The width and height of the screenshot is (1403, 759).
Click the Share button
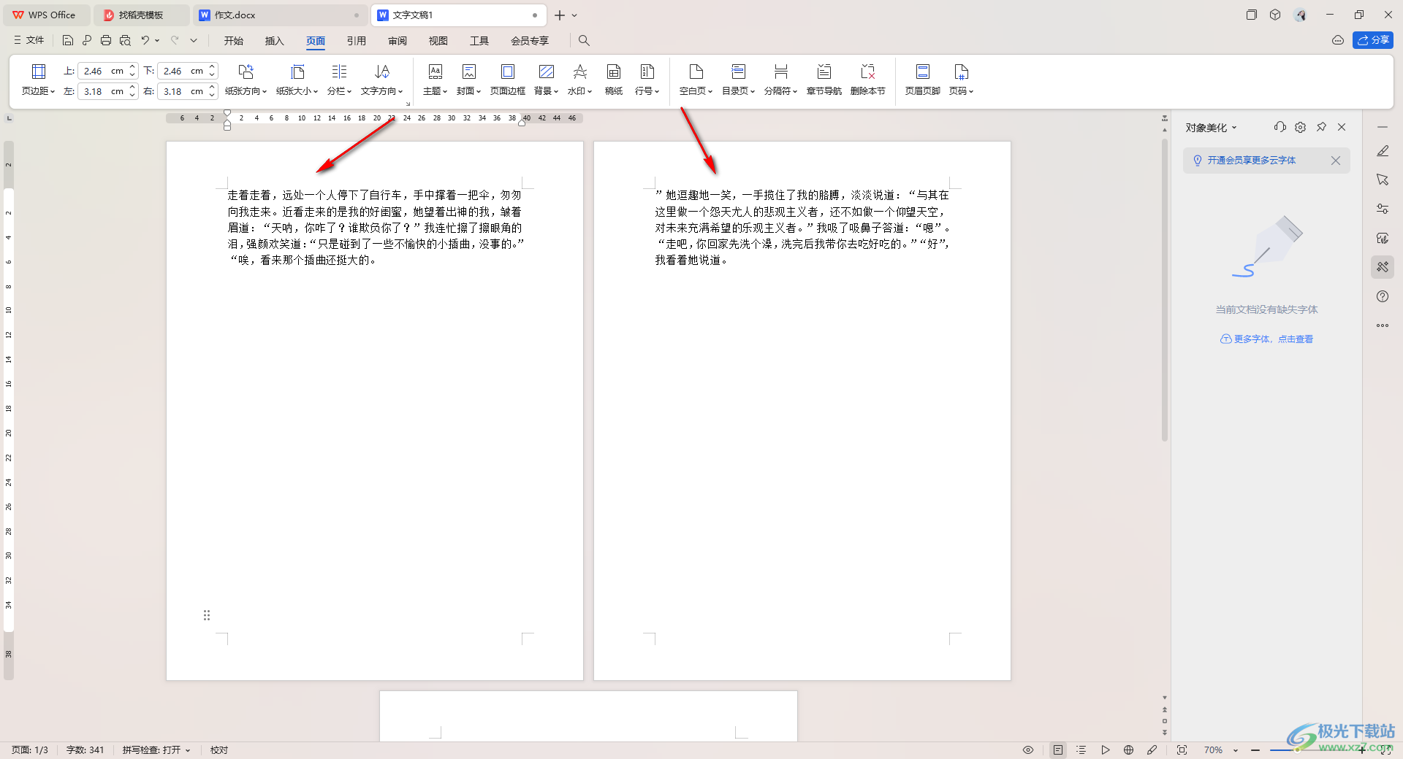click(1373, 40)
